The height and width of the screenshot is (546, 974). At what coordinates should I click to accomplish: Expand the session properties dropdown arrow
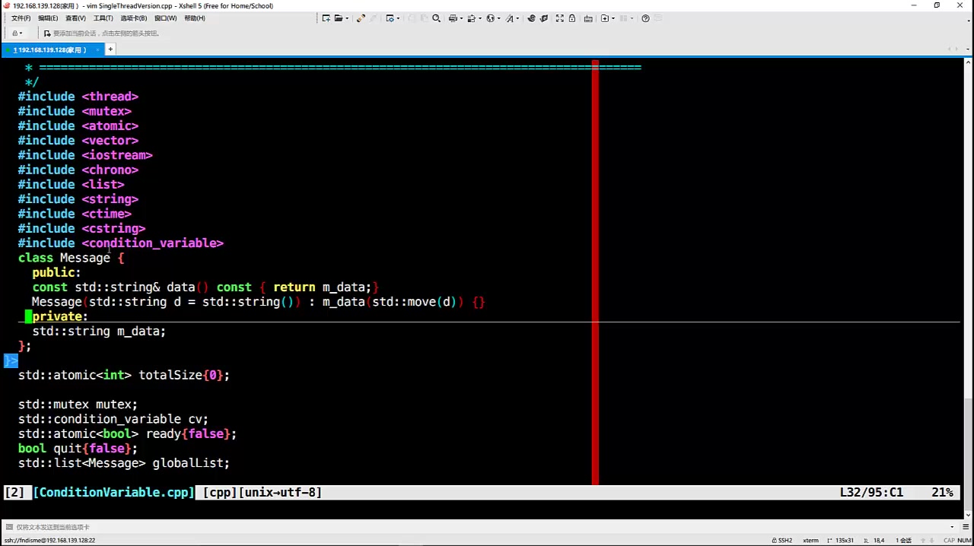[396, 18]
